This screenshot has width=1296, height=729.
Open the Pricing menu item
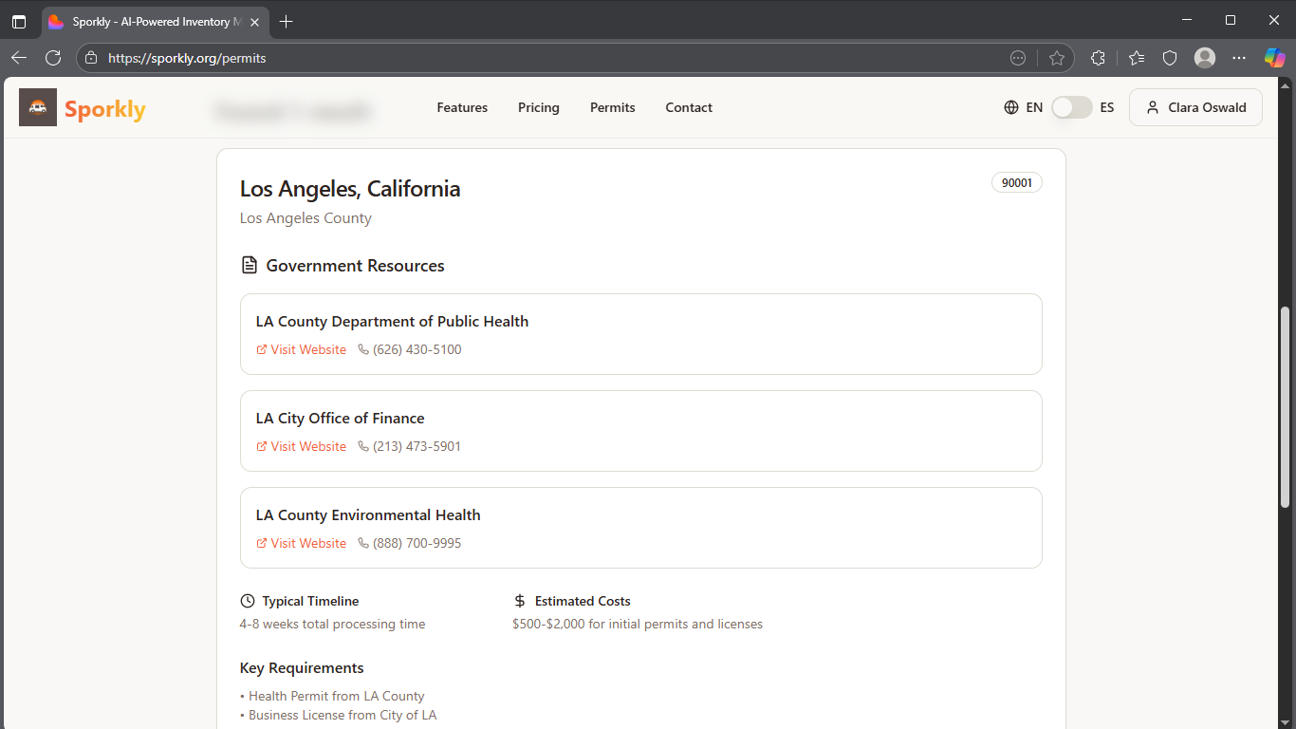[539, 107]
